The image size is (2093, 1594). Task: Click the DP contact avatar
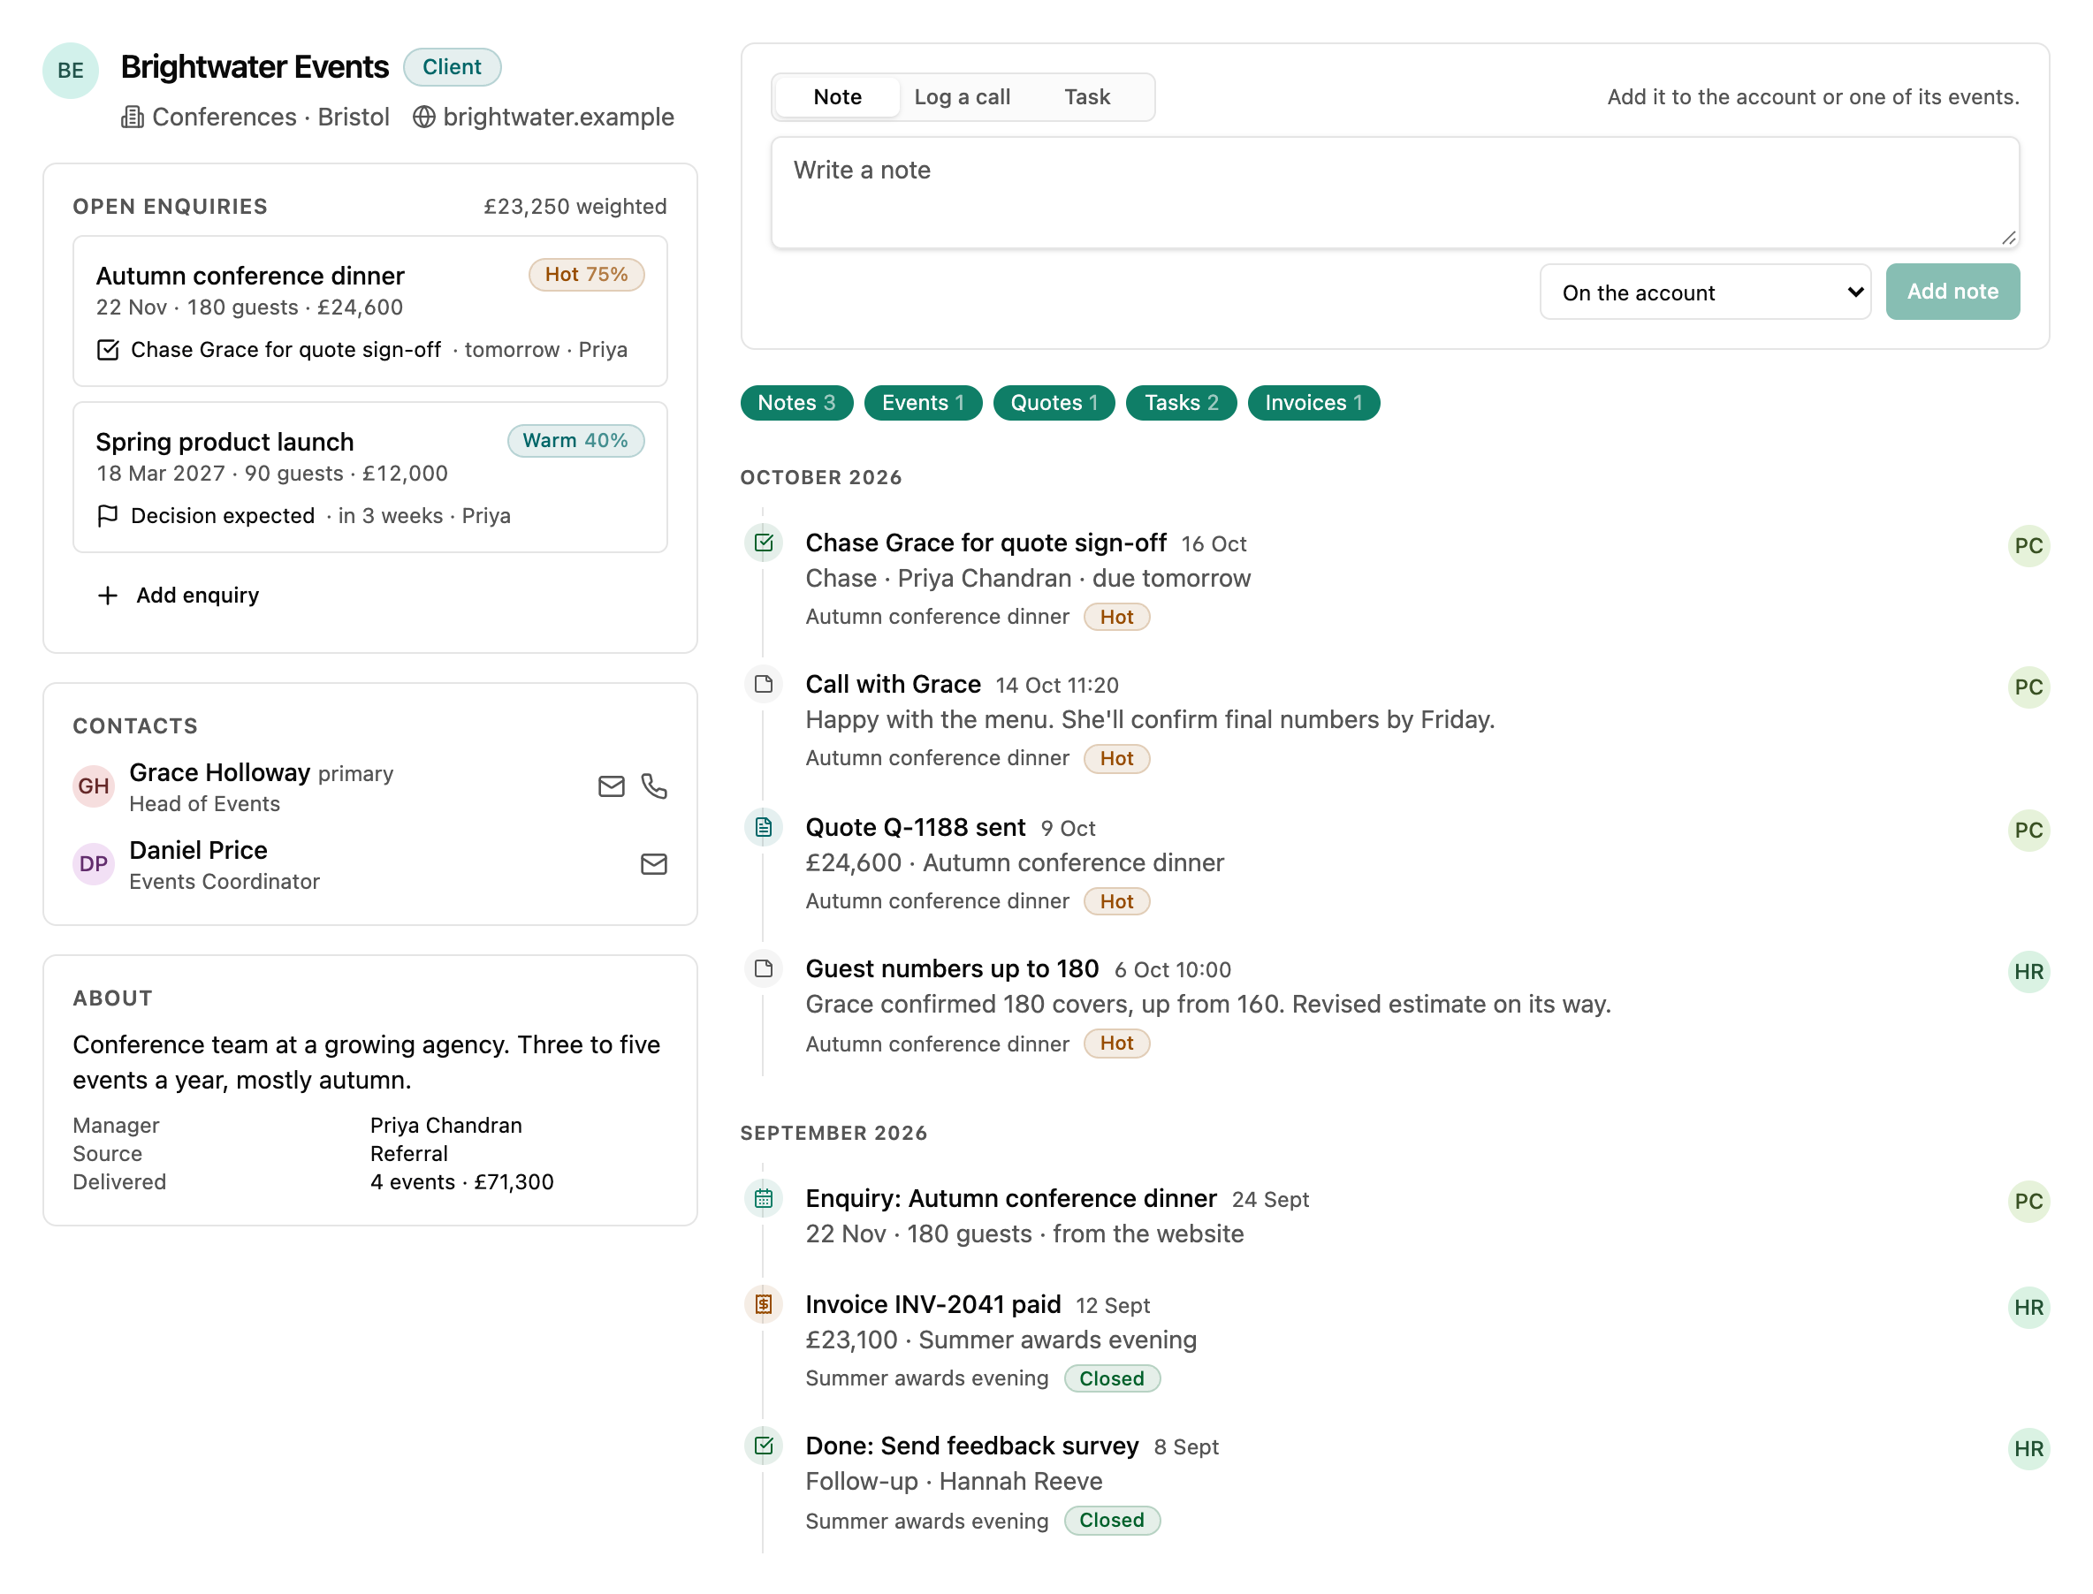pos(93,864)
